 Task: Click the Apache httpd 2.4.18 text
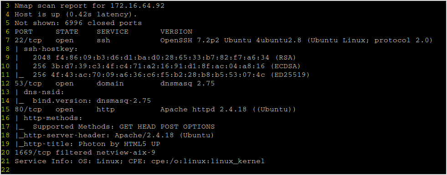pyautogui.click(x=203, y=109)
